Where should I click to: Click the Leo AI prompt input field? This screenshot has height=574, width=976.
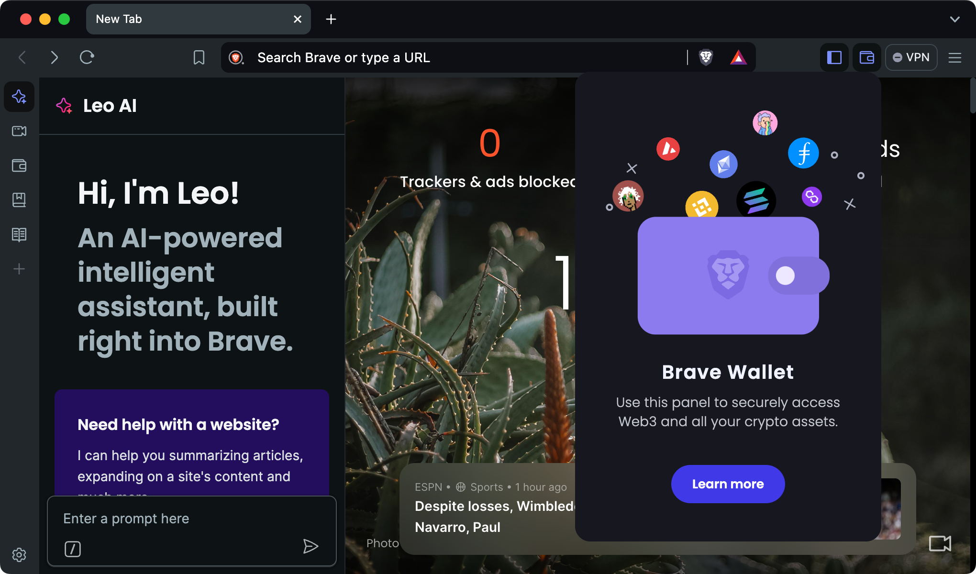coord(192,518)
